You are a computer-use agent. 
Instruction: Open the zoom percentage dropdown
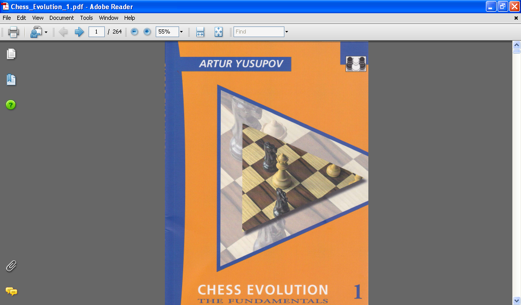[x=182, y=32]
